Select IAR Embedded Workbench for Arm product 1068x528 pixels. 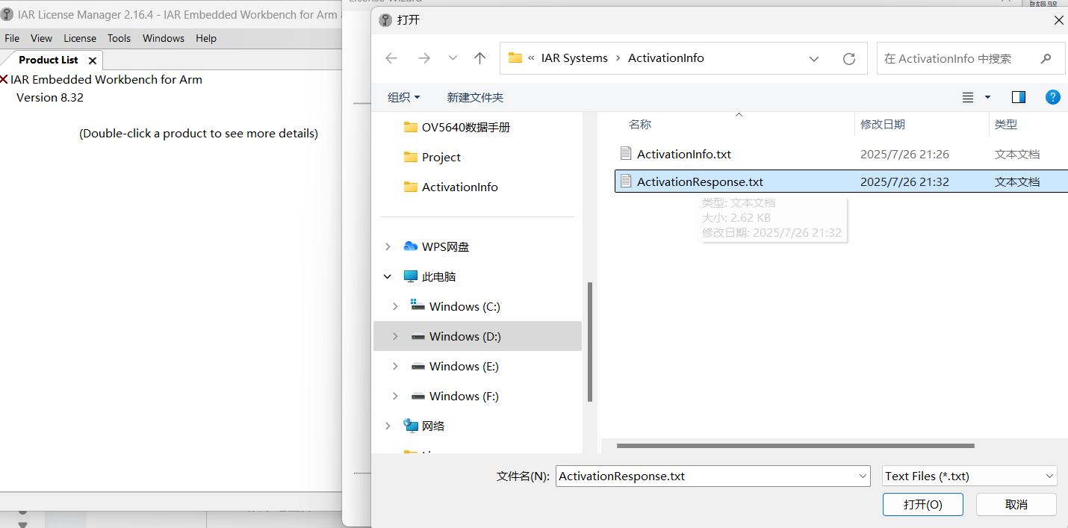[x=106, y=79]
